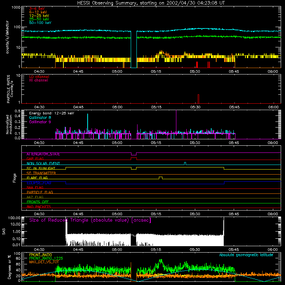Click the 1000 tick on the counts axis
The height and width of the screenshot is (285, 285).
[16, 7]
